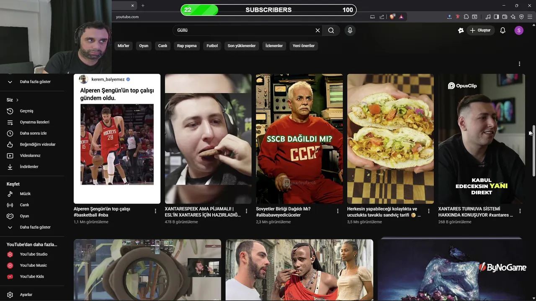
Task: Select the Yeni öneriler filter chip
Action: point(304,46)
